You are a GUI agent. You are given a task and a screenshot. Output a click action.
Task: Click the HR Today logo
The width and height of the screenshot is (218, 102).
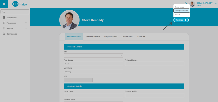pyautogui.click(x=20, y=4)
